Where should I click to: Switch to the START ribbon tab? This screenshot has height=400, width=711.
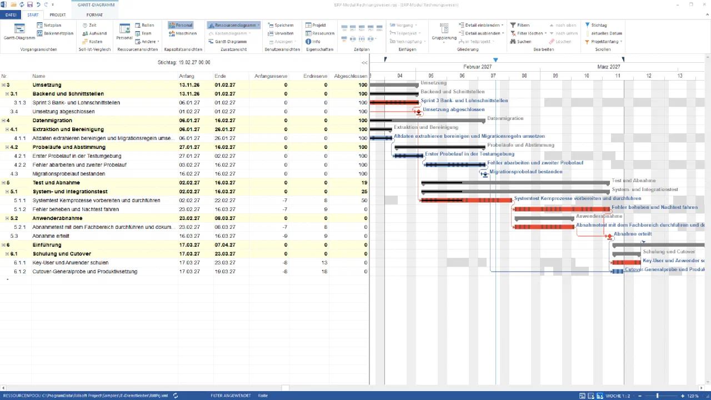pos(33,14)
